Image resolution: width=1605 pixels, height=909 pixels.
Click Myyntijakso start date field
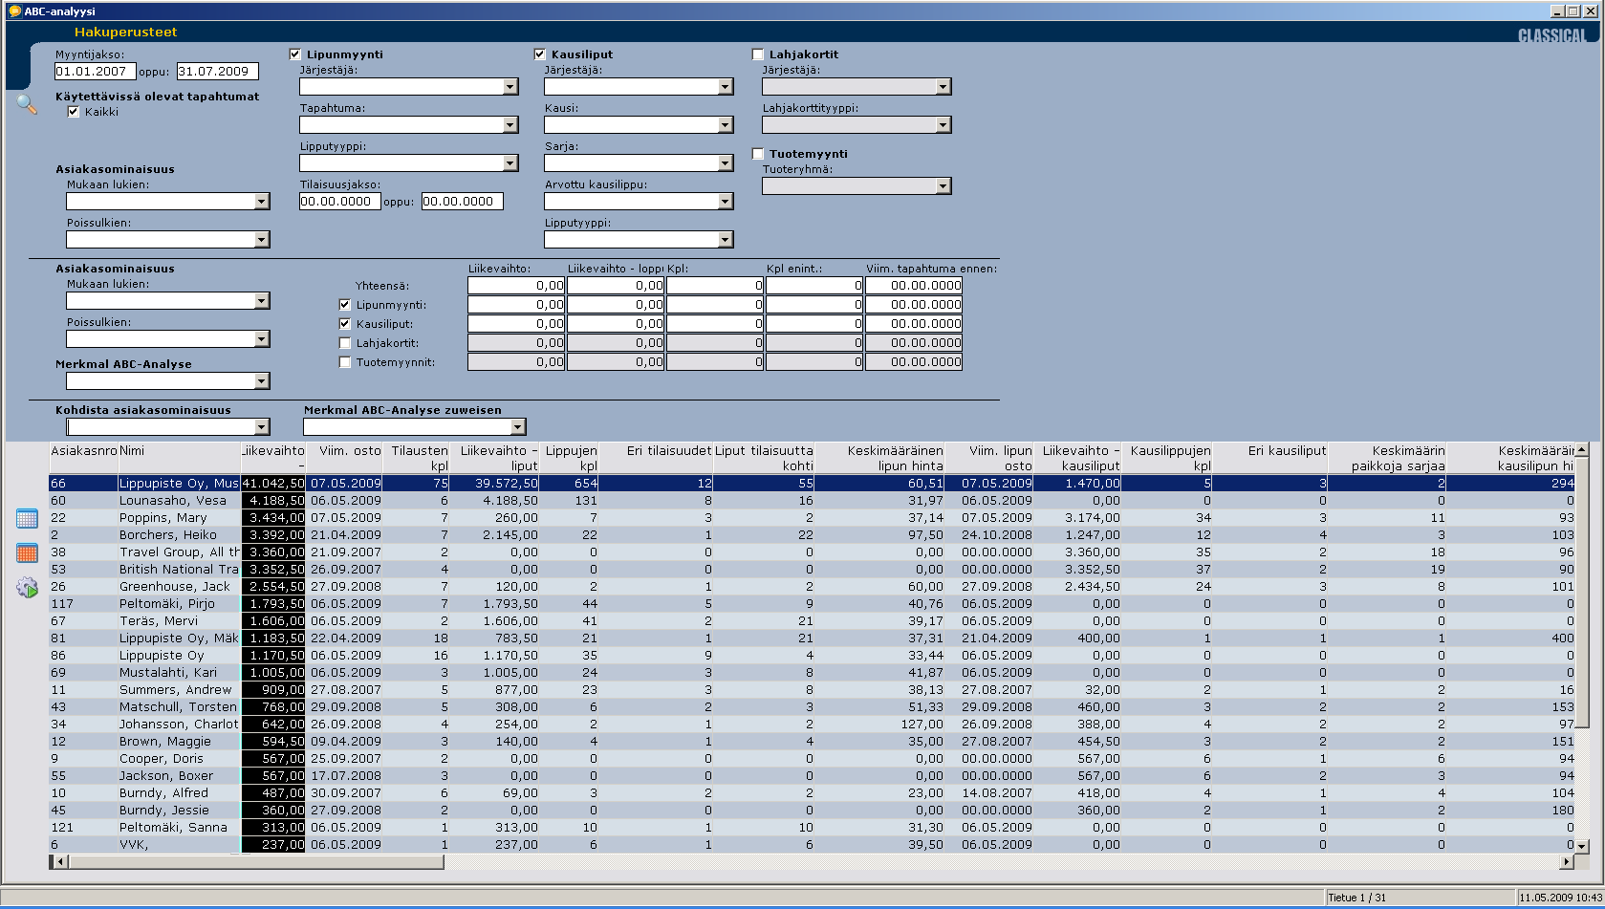(96, 72)
